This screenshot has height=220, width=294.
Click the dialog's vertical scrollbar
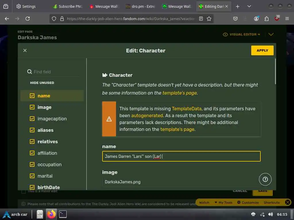coord(275,71)
